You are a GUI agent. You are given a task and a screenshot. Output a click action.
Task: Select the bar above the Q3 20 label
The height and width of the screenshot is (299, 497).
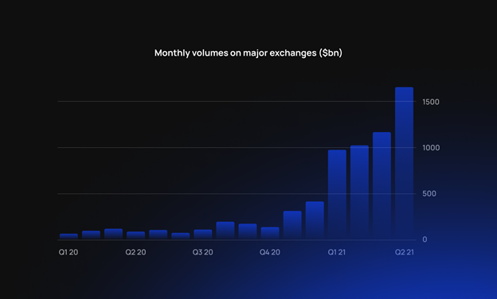point(203,235)
